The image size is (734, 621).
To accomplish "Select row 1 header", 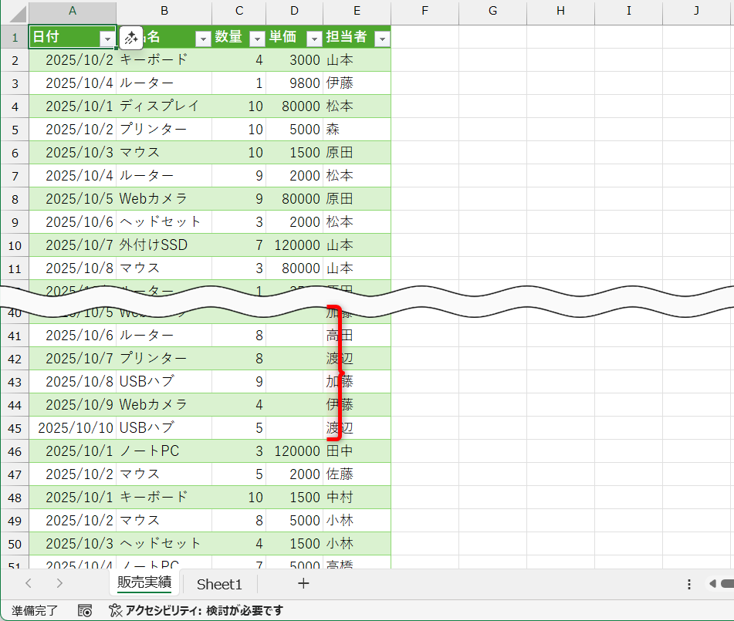I will pyautogui.click(x=15, y=37).
